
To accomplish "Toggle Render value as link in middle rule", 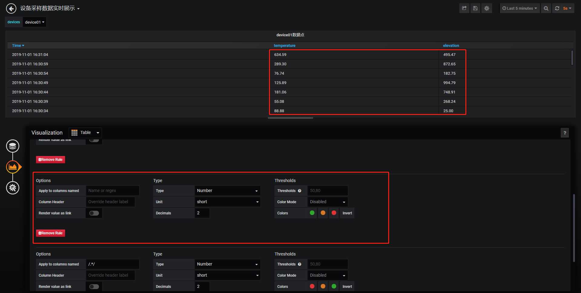I will point(94,213).
